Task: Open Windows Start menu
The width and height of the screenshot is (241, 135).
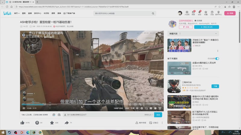Action: pos(3,133)
